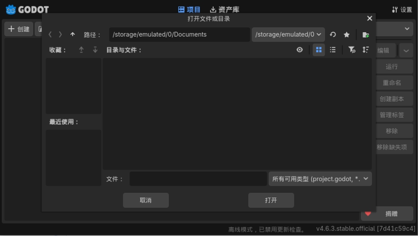Go back to previous folder arrow
The height and width of the screenshot is (236, 418).
(50, 34)
